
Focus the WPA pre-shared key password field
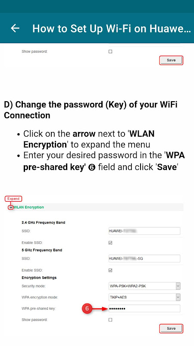144,308
